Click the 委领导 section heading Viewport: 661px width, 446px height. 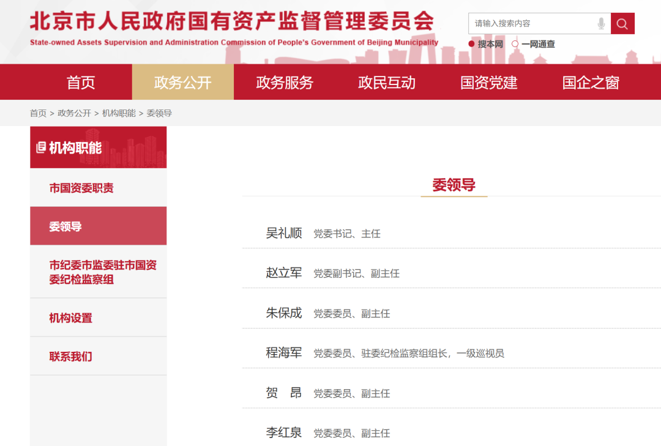pos(454,185)
